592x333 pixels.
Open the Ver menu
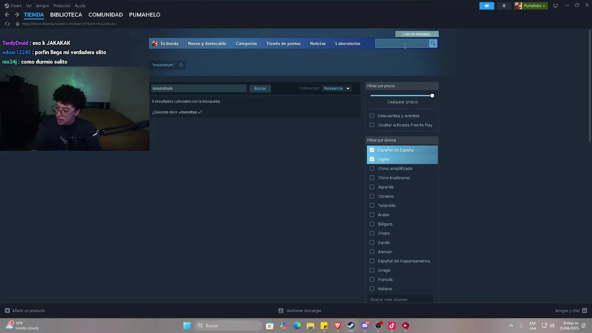coord(29,6)
